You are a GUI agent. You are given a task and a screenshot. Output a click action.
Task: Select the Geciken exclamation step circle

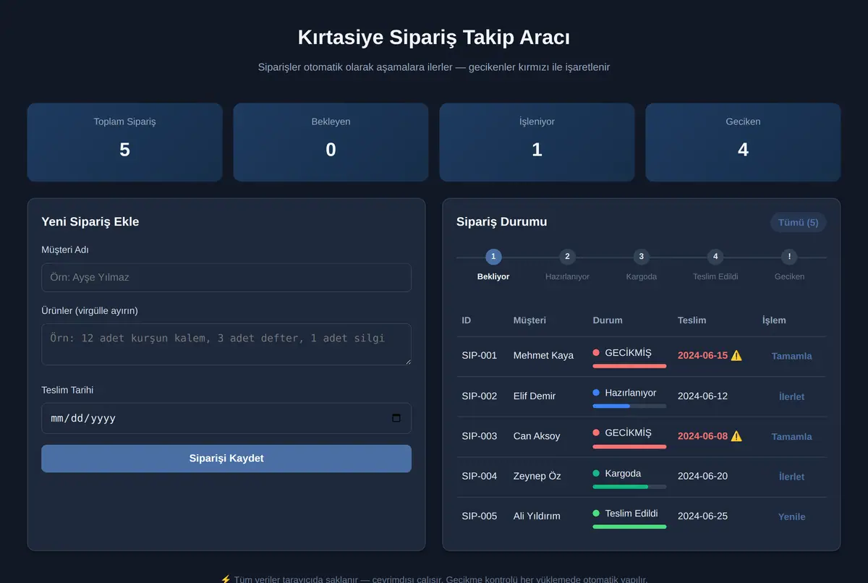click(789, 257)
